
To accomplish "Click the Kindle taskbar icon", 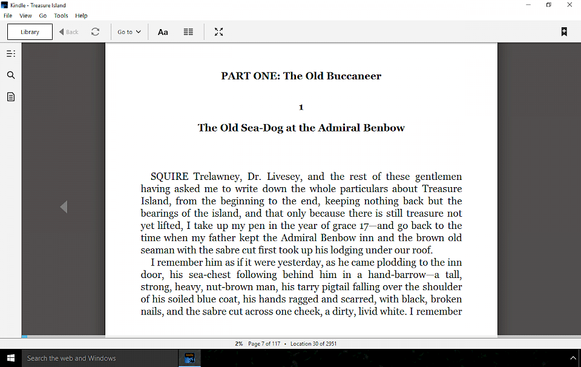I will (x=189, y=358).
